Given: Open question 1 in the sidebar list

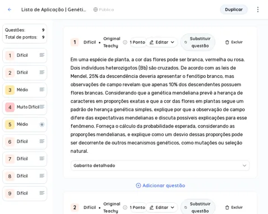Looking at the screenshot, I should tap(25, 55).
